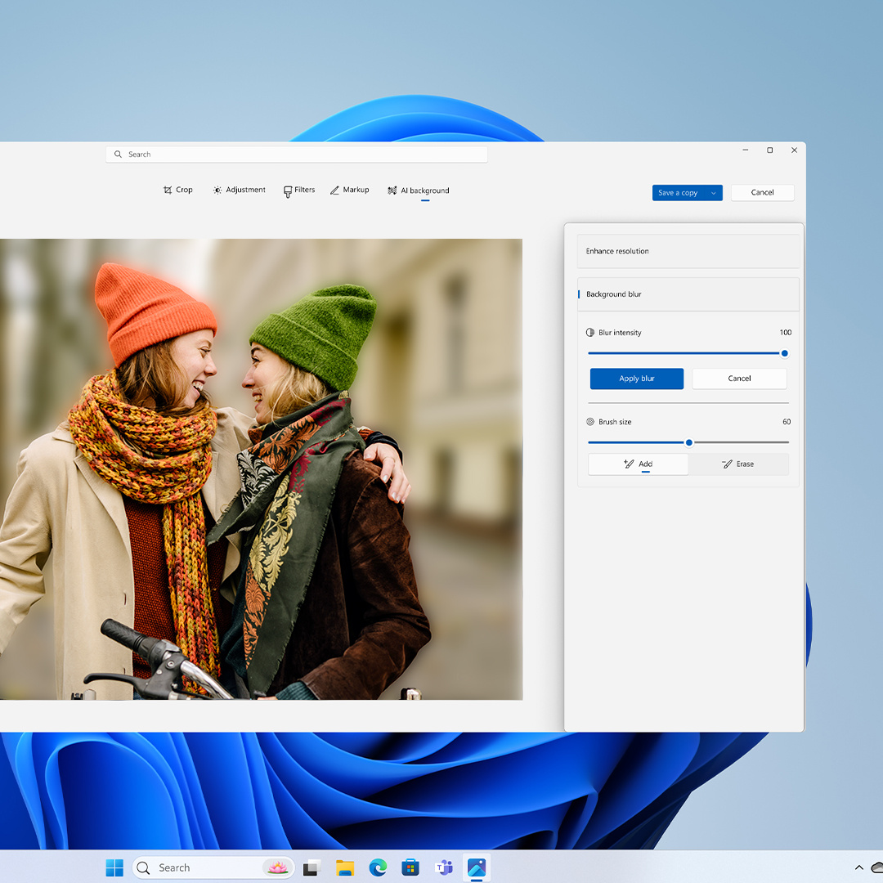Close the Photos window
The height and width of the screenshot is (883, 883).
click(x=794, y=150)
